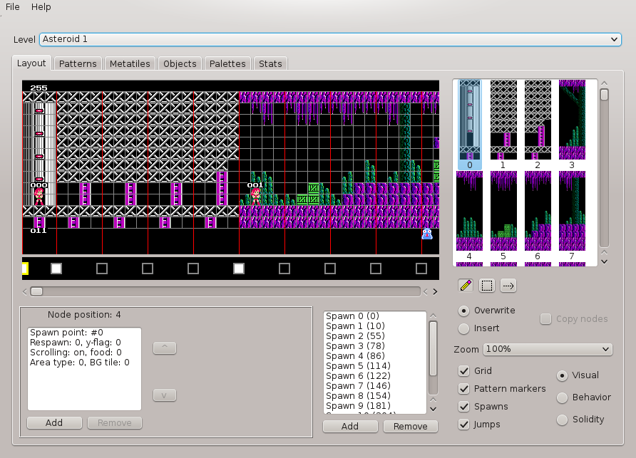
Task: Open the Level dropdown showing Asteroid 1
Action: [330, 40]
